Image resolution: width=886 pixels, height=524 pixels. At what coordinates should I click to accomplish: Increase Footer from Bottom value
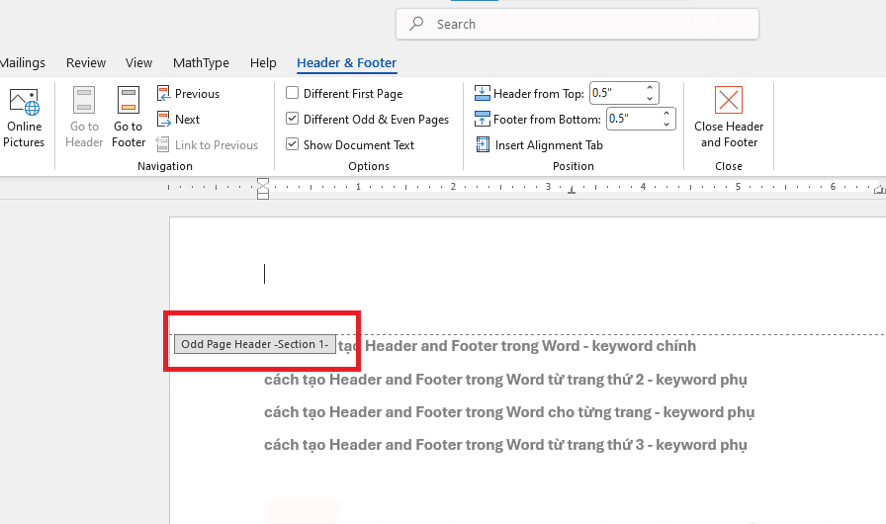coord(666,114)
